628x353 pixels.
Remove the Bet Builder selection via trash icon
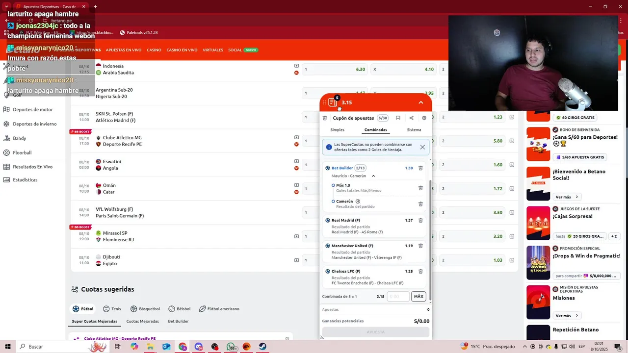[x=420, y=168]
